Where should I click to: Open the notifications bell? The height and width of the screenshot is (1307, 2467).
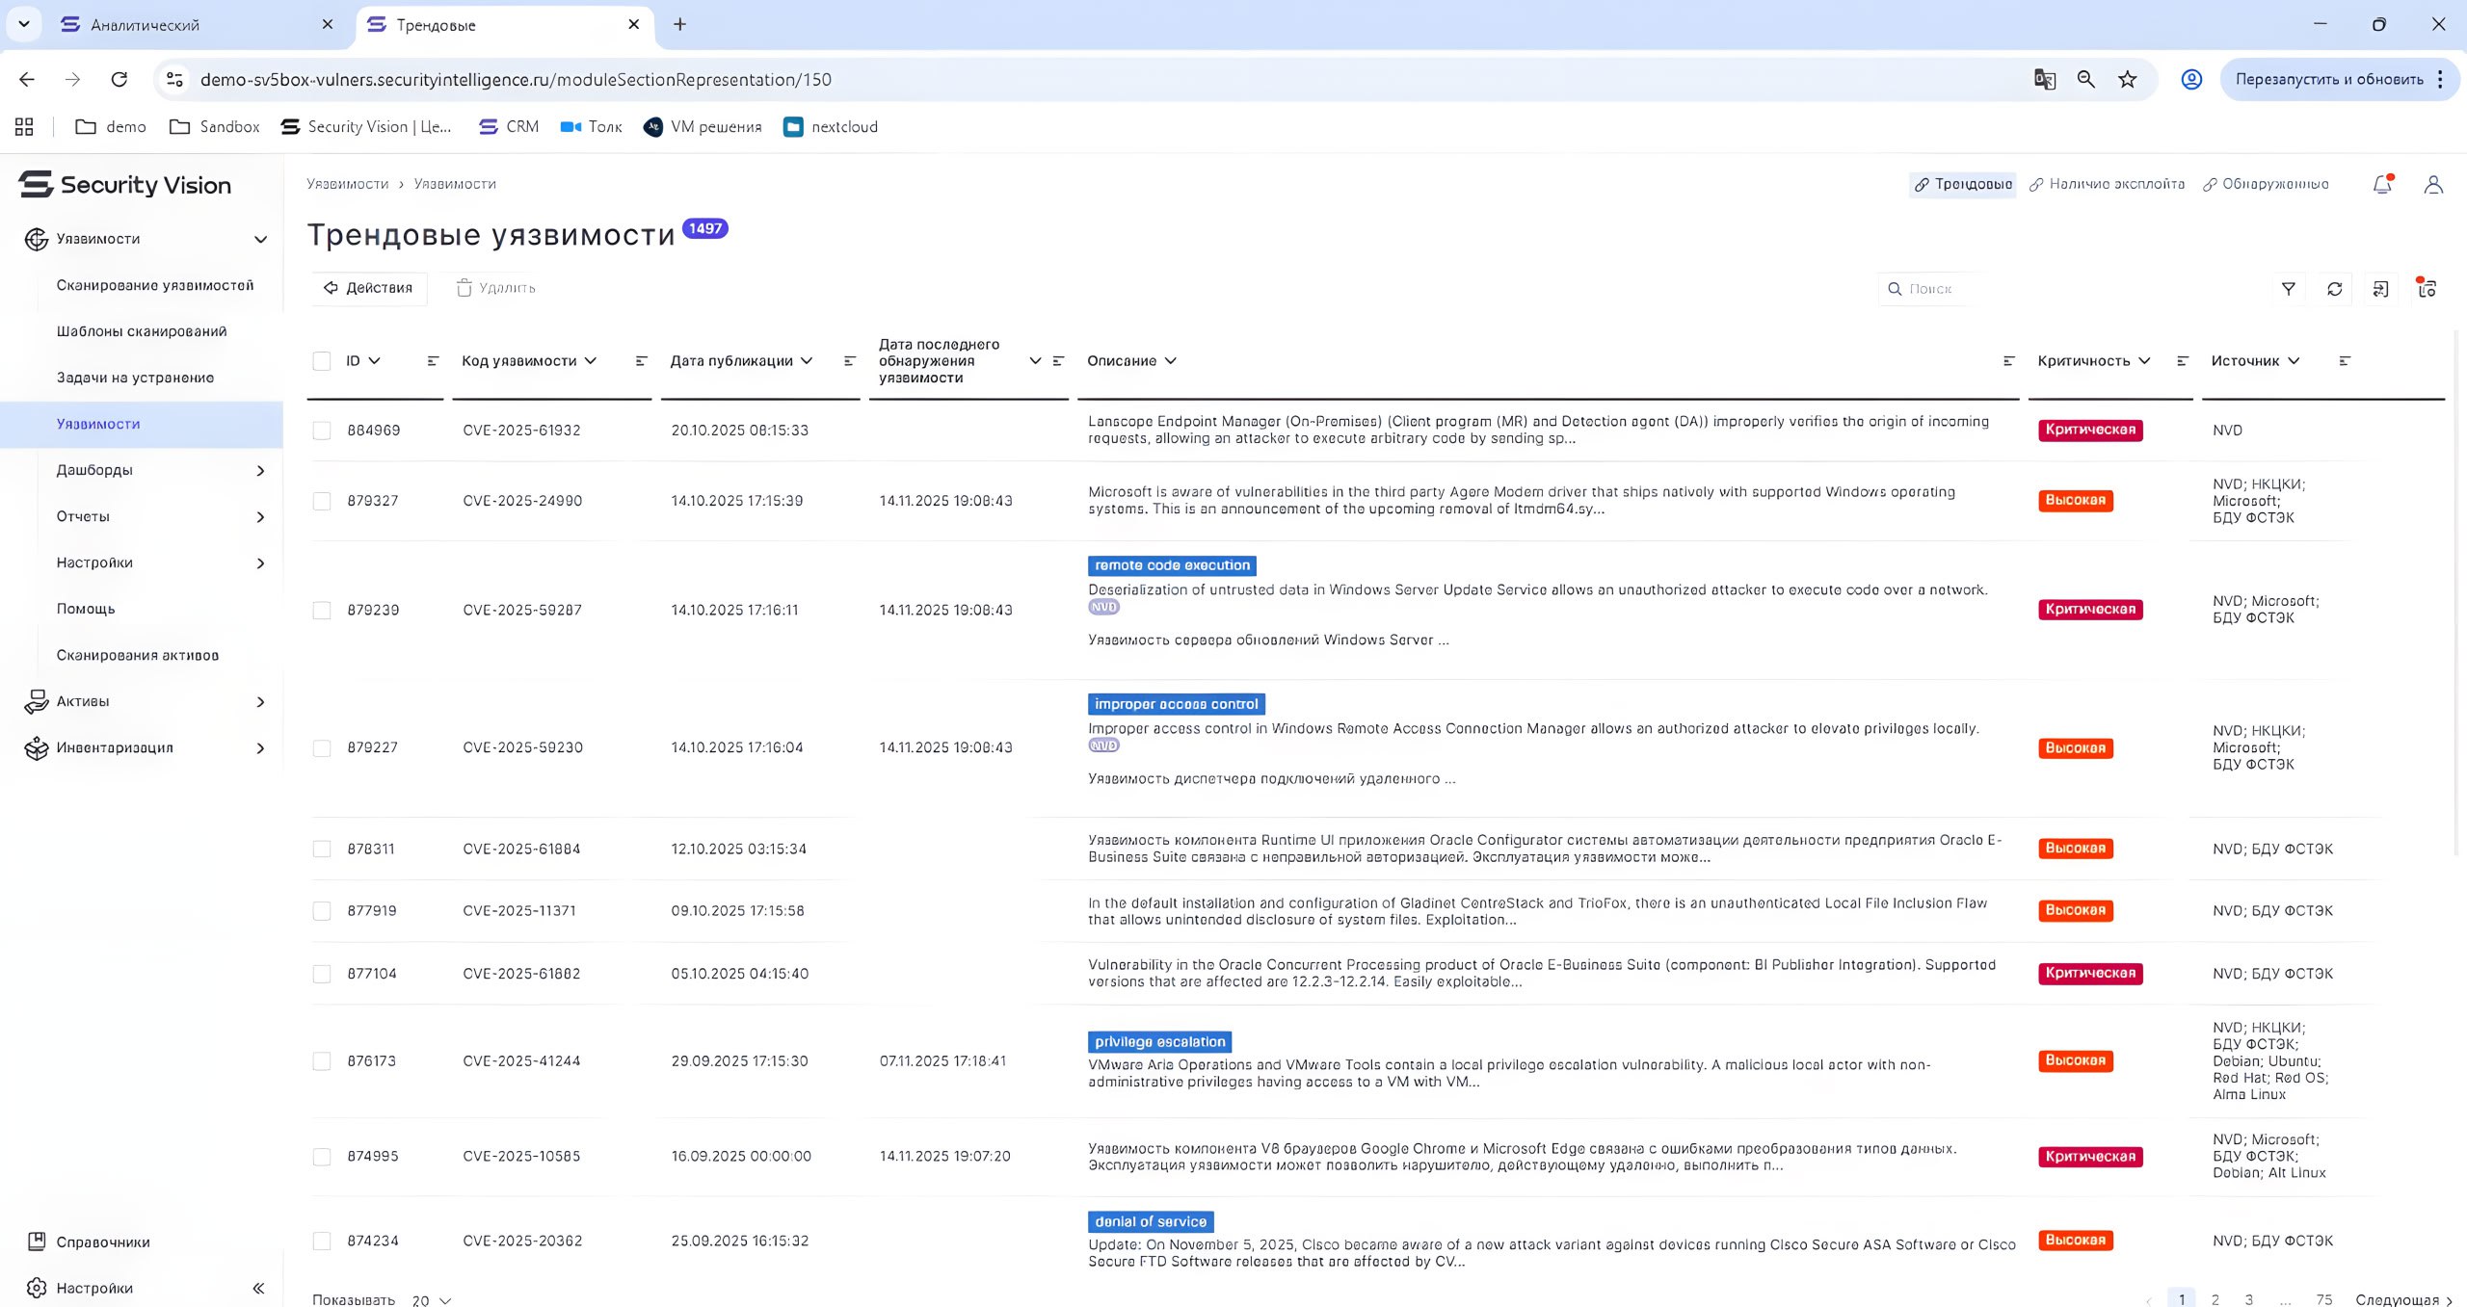[2382, 184]
